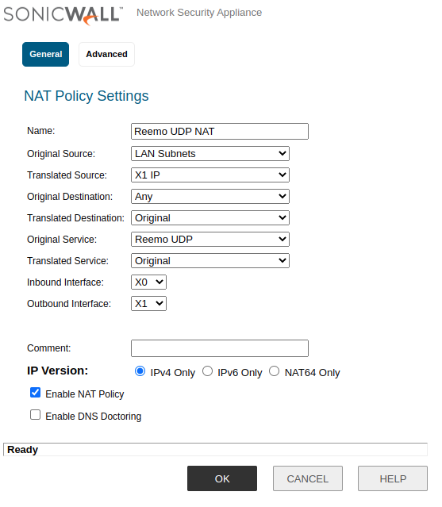Image resolution: width=442 pixels, height=507 pixels.
Task: Expand the Translated Destination dropdown
Action: tap(210, 218)
